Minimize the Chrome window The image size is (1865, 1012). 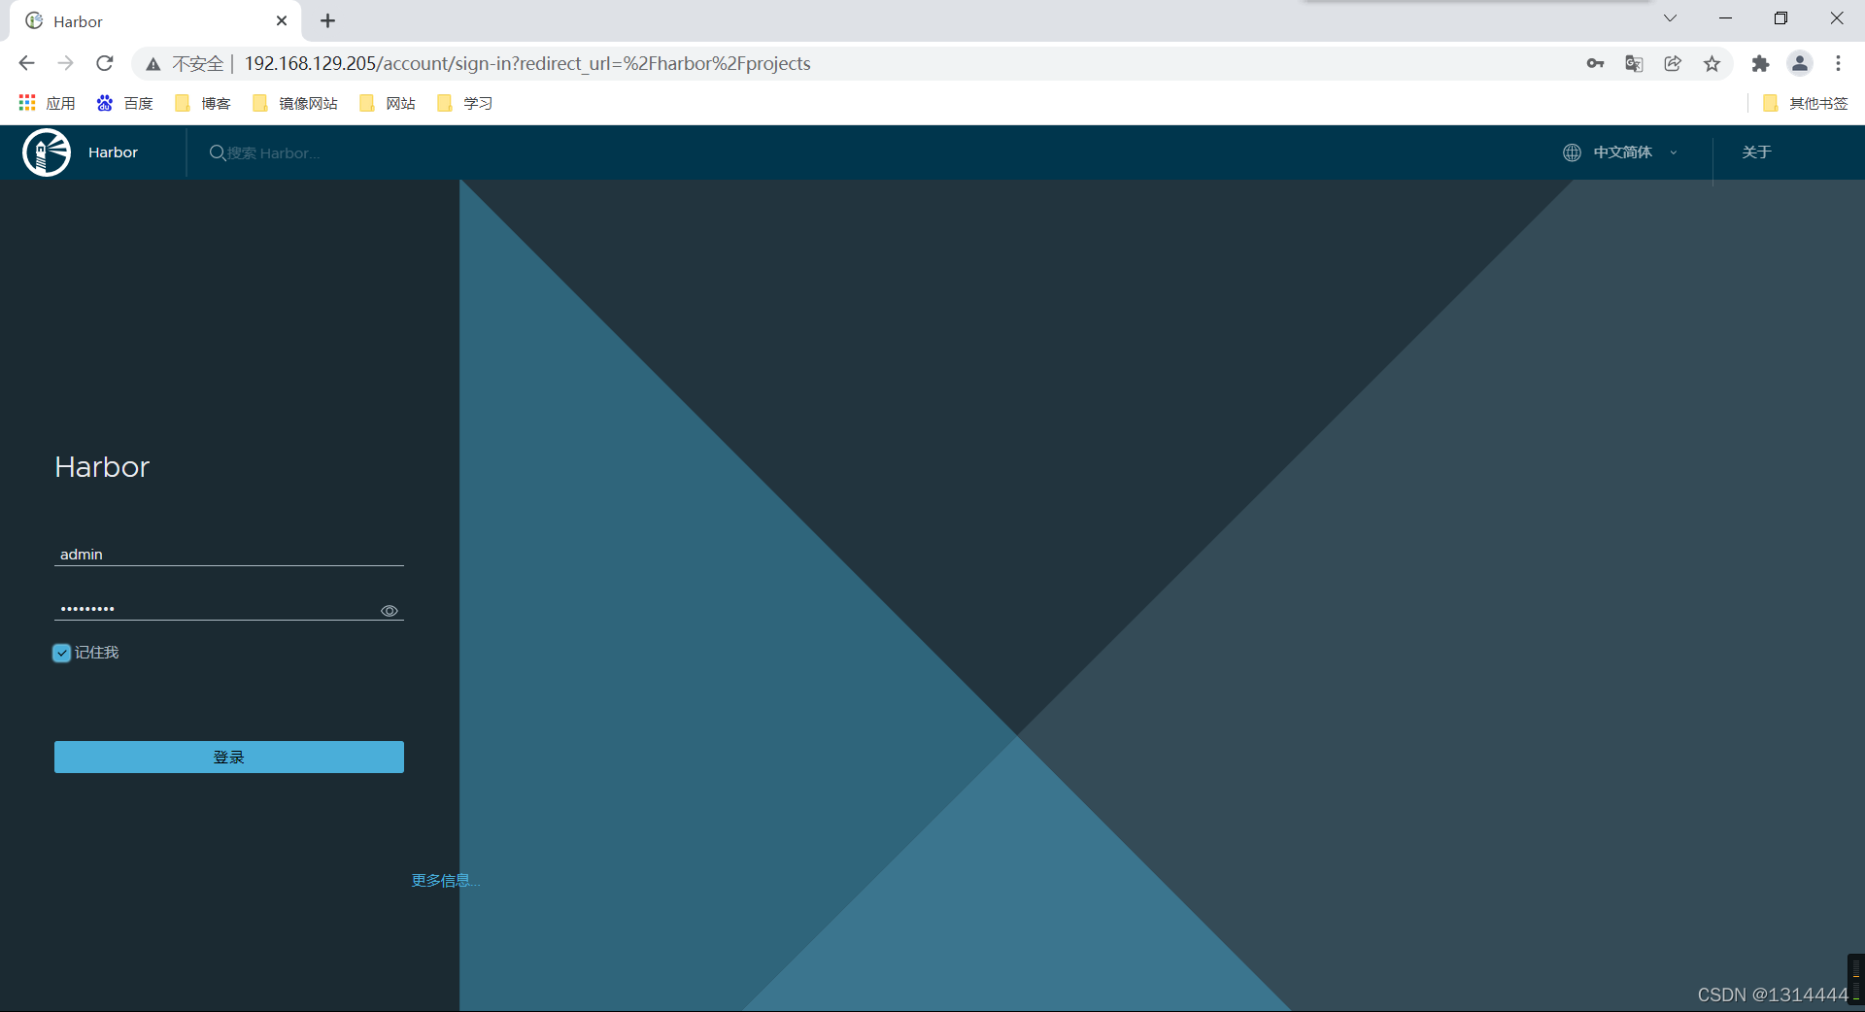(1725, 18)
